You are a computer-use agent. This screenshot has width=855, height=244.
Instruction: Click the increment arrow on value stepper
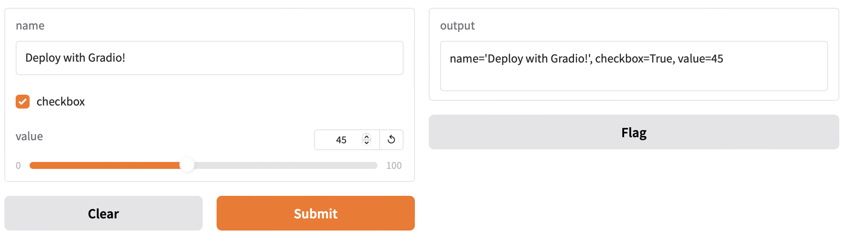coord(367,136)
